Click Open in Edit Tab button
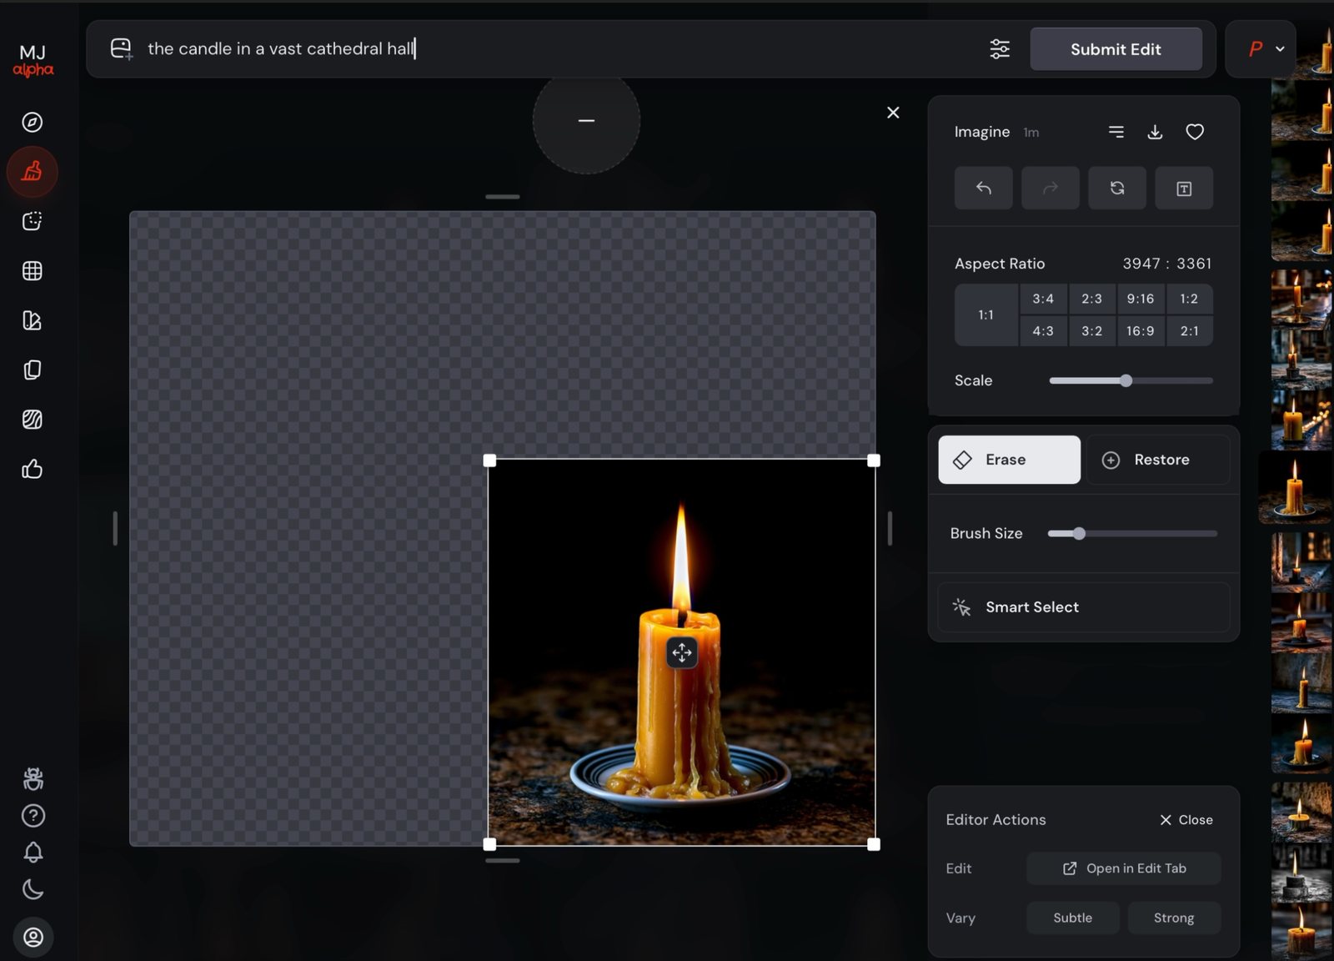Viewport: 1334px width, 961px height. [1124, 868]
